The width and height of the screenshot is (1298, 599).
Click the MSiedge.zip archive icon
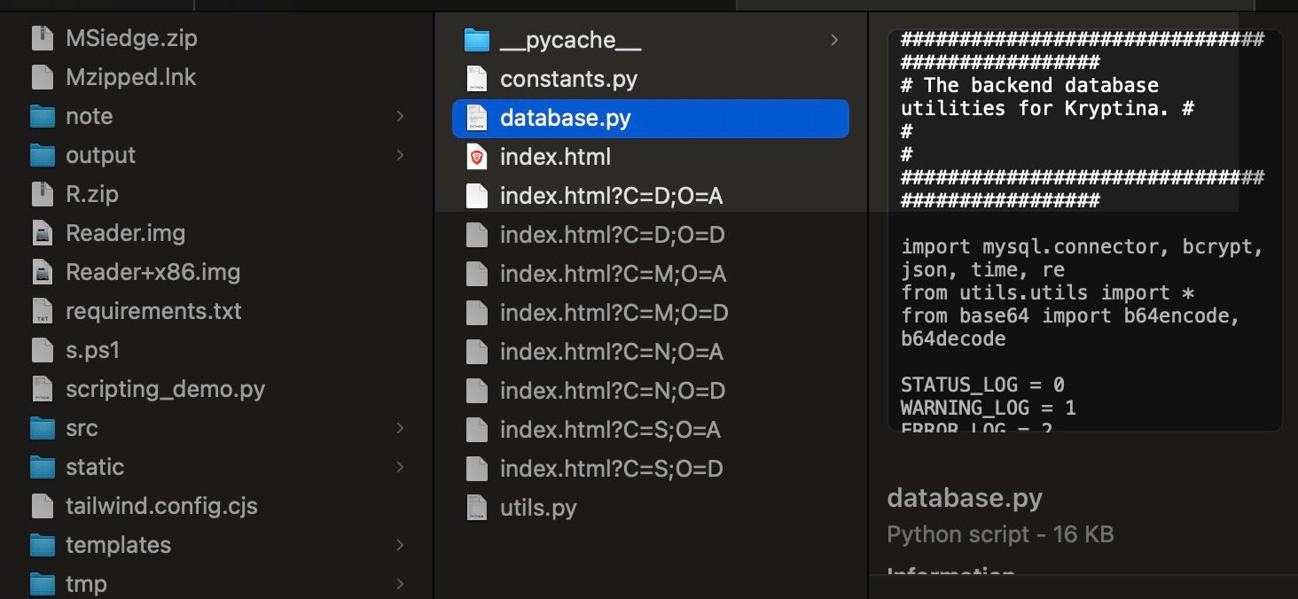coord(43,38)
